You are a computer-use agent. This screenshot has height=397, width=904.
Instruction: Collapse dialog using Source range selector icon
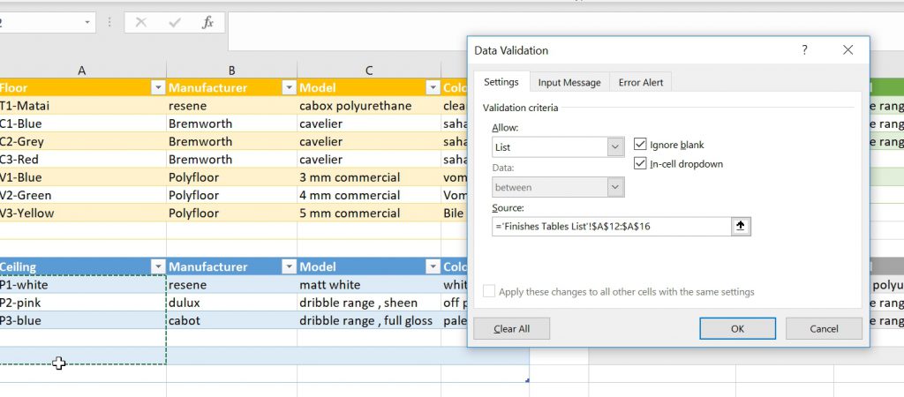(741, 226)
